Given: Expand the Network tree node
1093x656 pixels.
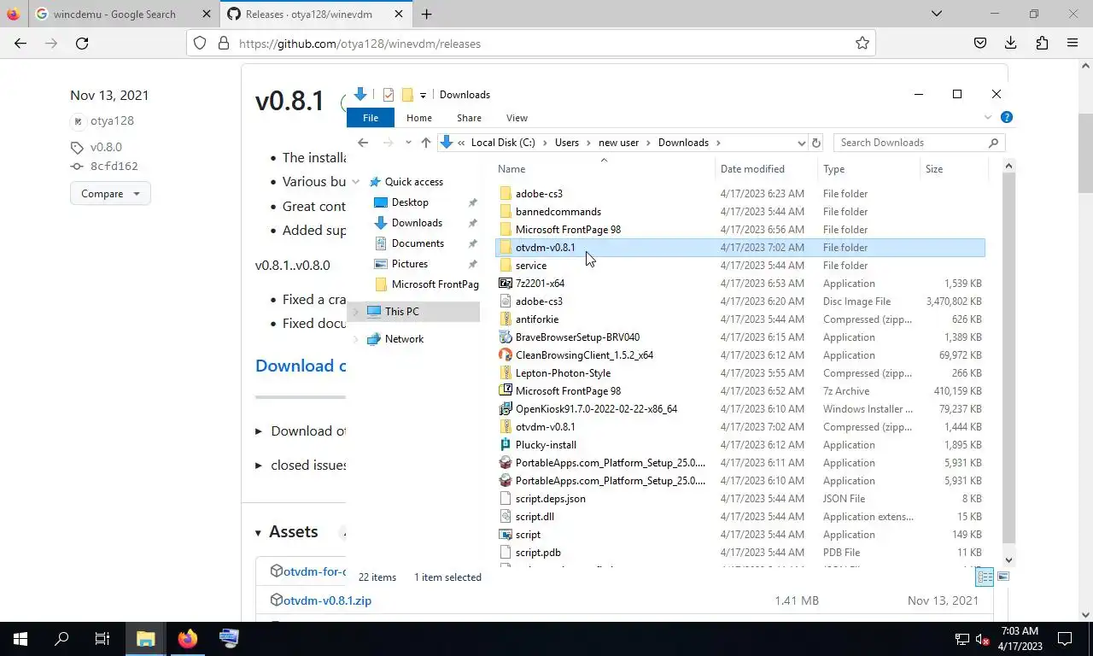Looking at the screenshot, I should (x=356, y=339).
